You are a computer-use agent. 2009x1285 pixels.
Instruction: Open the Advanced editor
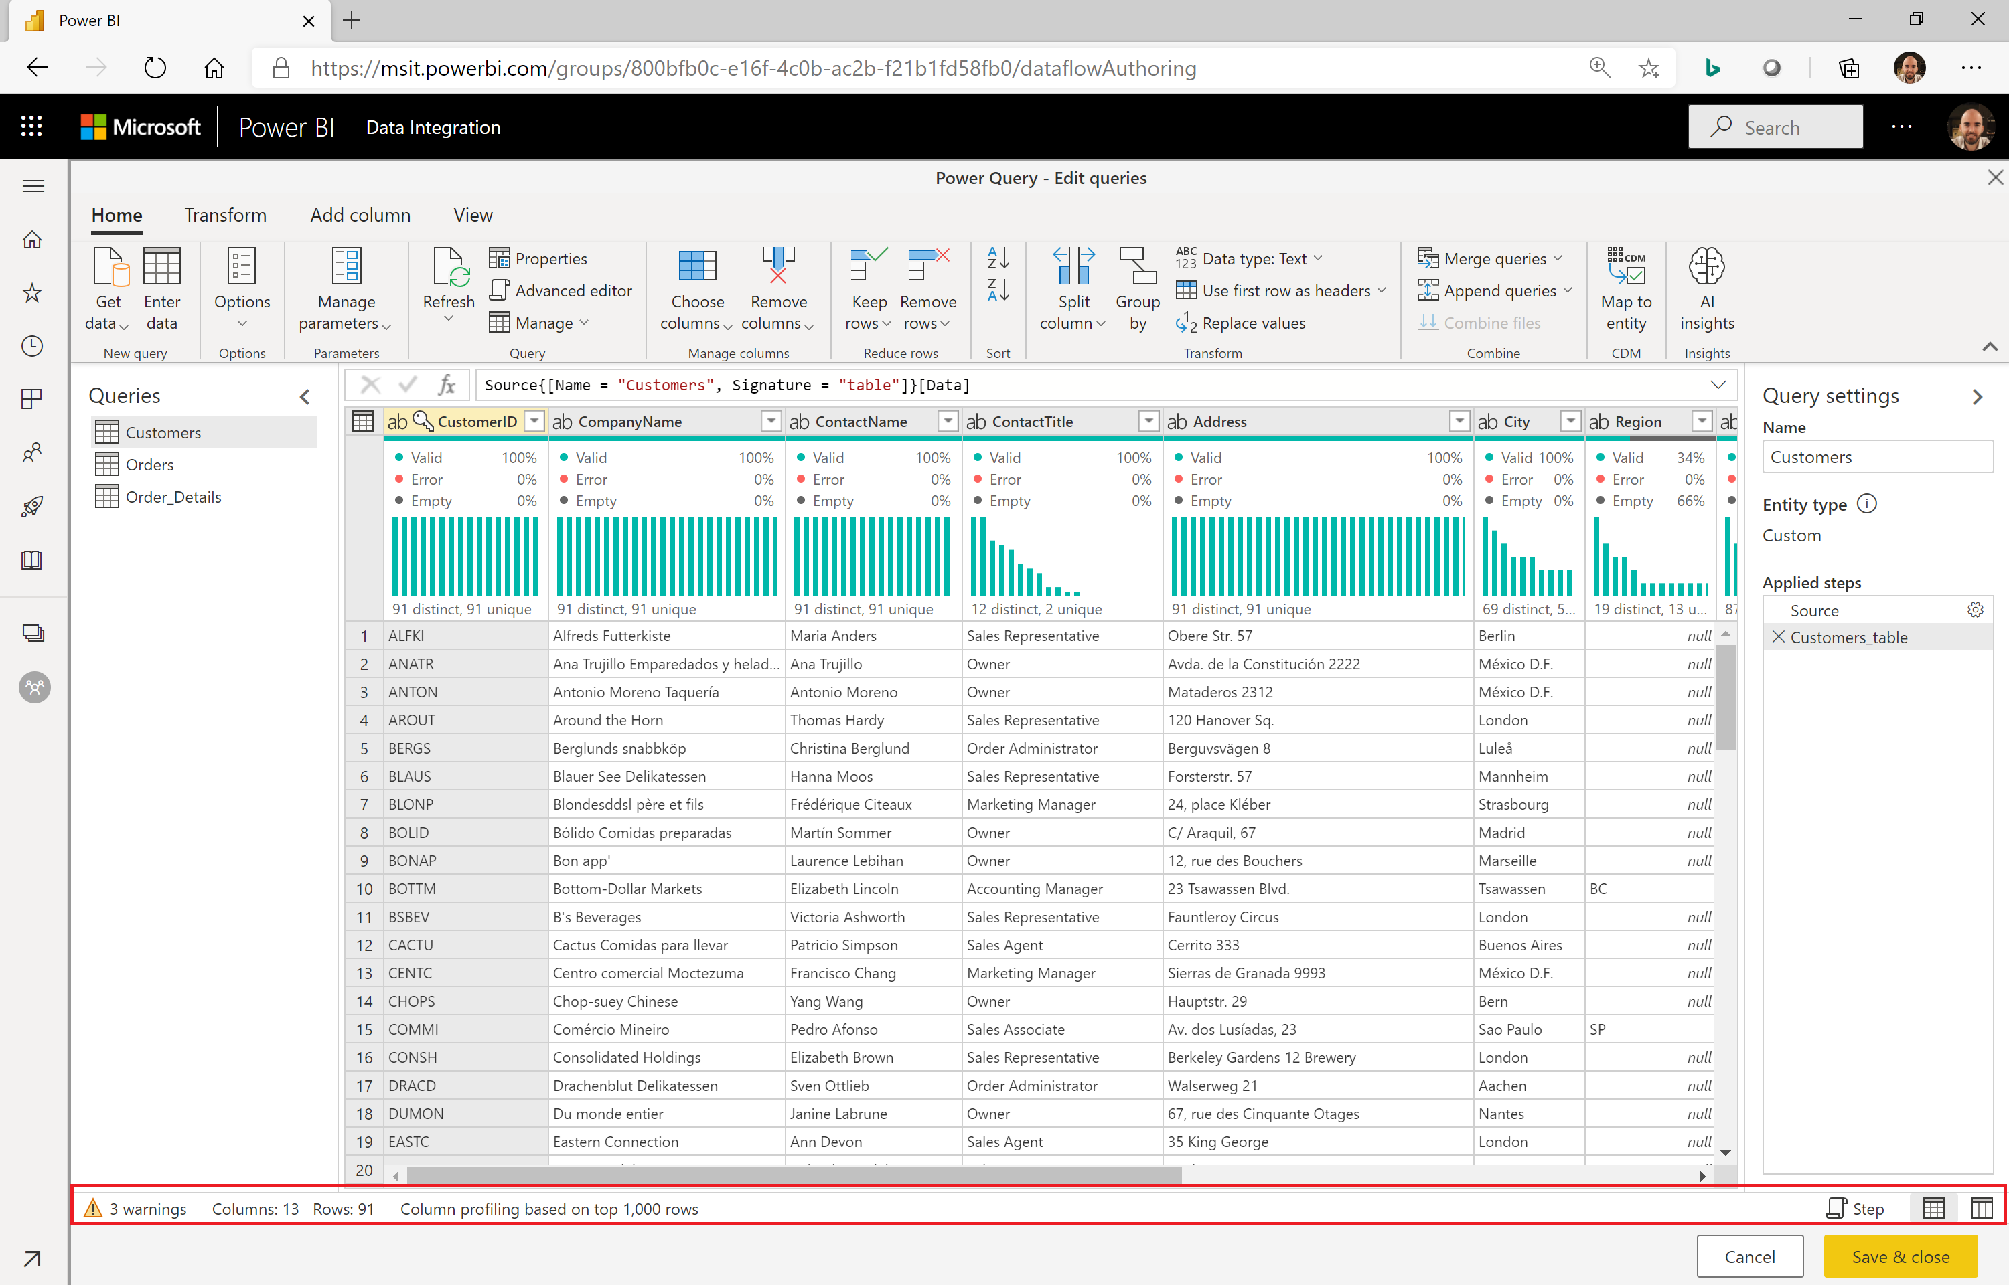(x=561, y=290)
